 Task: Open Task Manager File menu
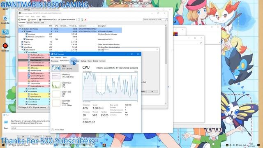pos(52,58)
